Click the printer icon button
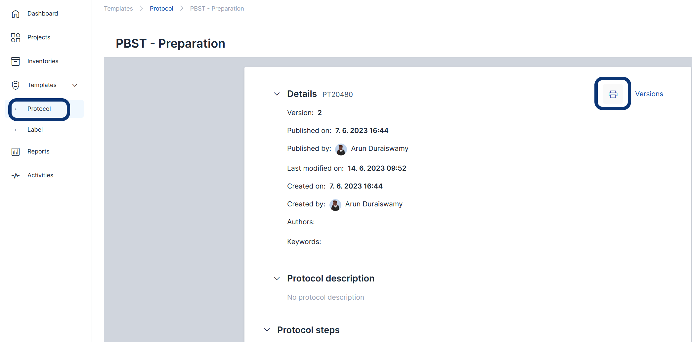 tap(613, 94)
